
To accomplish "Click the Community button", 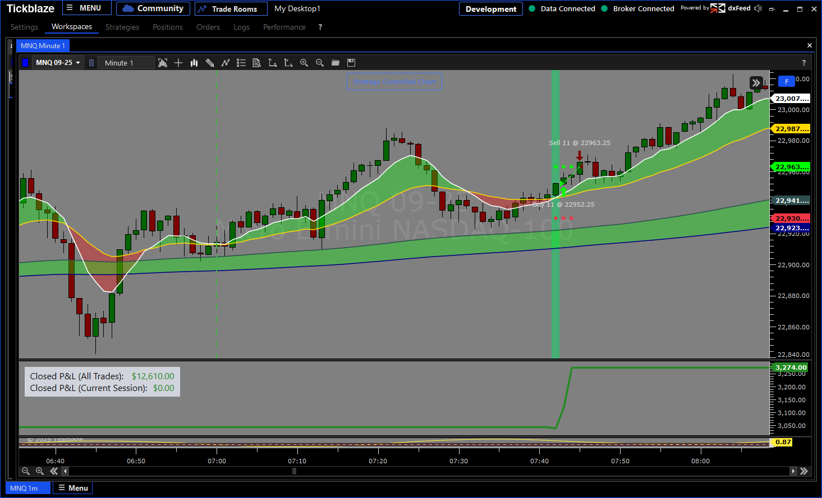I will point(153,8).
